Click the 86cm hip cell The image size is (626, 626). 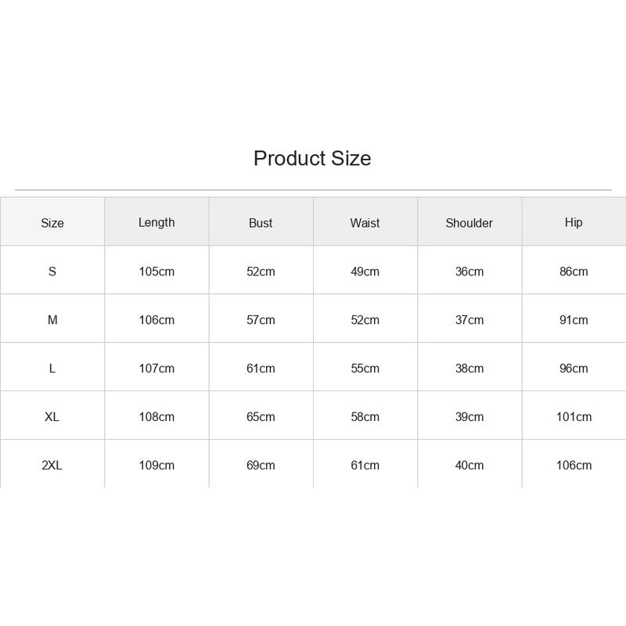pyautogui.click(x=574, y=272)
